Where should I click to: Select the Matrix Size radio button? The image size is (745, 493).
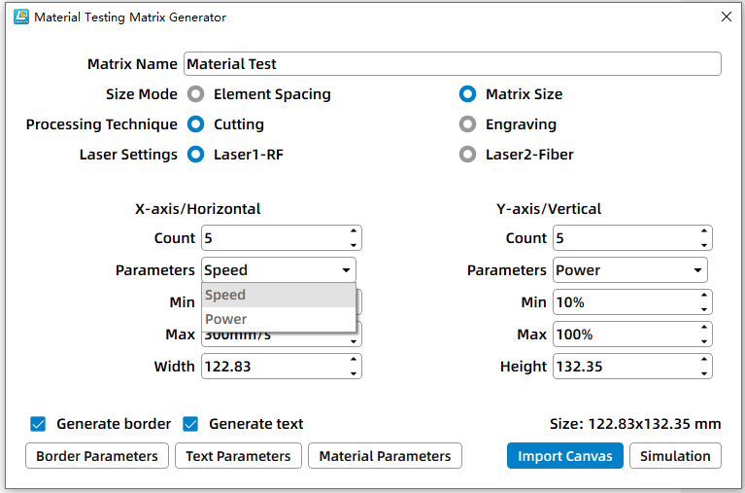[468, 94]
